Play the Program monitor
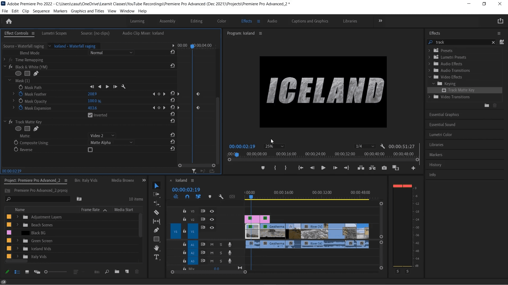This screenshot has width=508, height=285. [323, 168]
